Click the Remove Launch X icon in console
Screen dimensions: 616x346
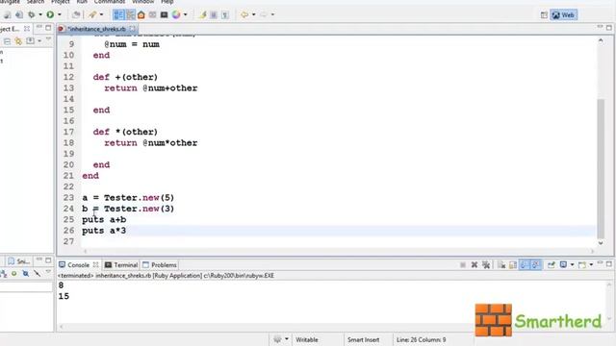(475, 265)
